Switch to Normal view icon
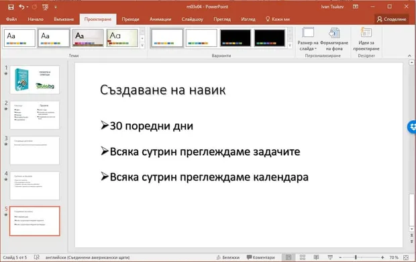 tap(289, 257)
